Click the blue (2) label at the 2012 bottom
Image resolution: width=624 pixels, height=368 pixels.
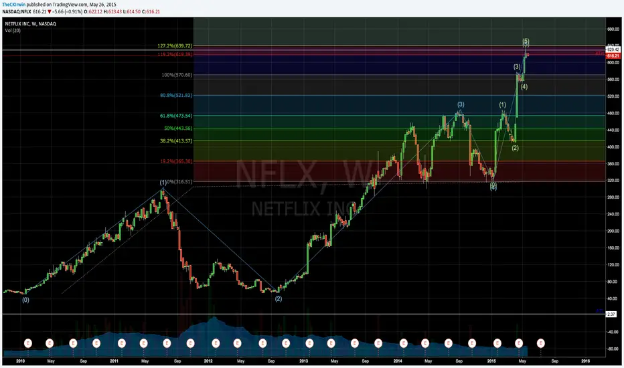point(279,299)
